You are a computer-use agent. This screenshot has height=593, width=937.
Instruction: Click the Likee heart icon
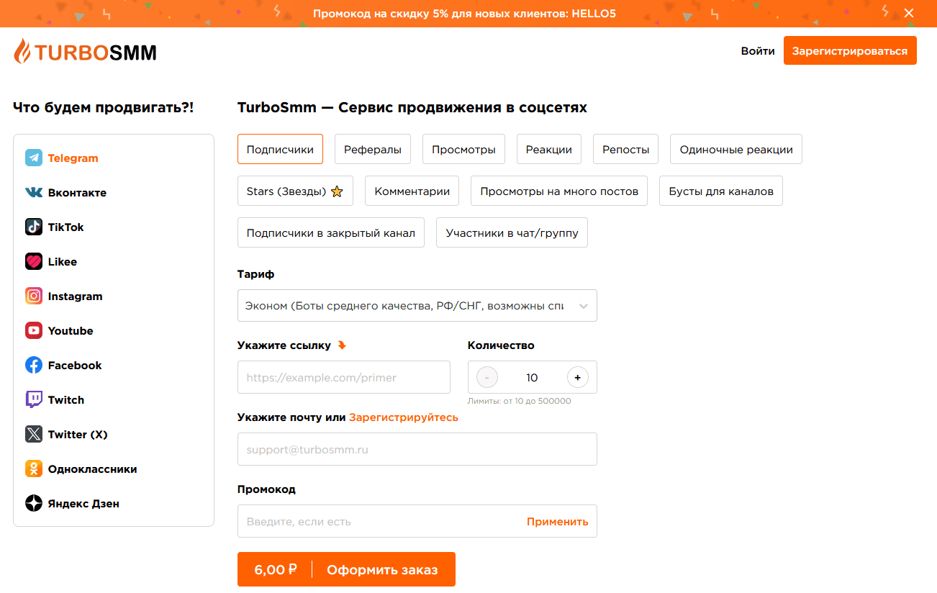click(34, 262)
